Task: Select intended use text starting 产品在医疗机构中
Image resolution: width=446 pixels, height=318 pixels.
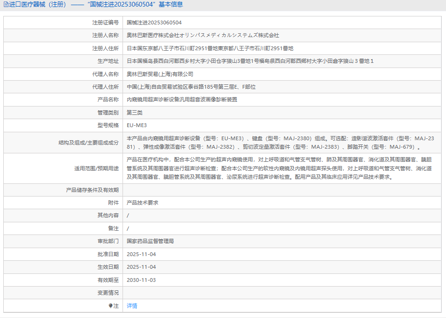Action: [279, 168]
